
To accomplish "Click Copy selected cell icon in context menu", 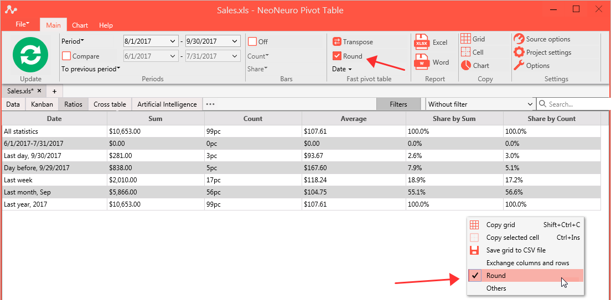I will coord(474,238).
